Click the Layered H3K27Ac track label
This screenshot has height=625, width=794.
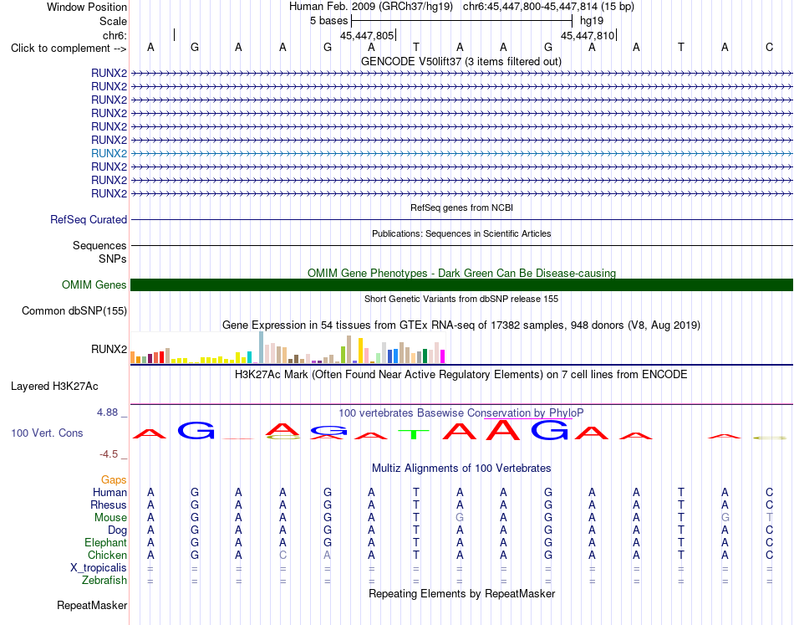pos(54,387)
